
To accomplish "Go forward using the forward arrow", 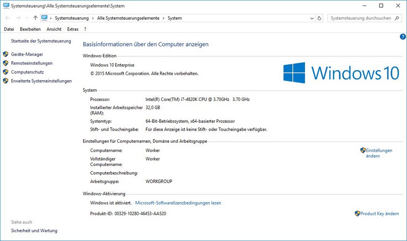I will pyautogui.click(x=18, y=18).
